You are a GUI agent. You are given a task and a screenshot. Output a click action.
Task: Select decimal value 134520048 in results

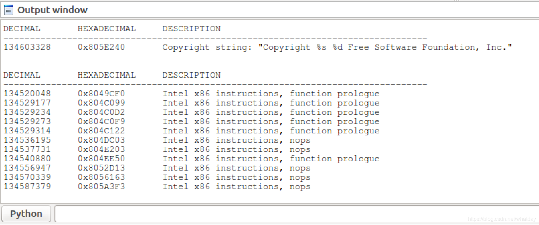(27, 94)
